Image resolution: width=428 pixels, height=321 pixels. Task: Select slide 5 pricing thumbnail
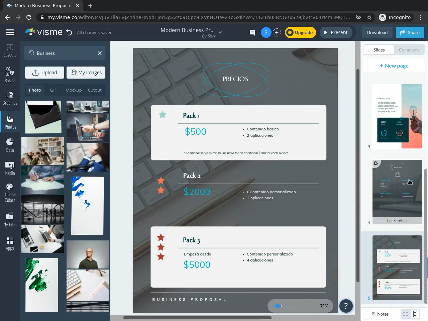(x=397, y=267)
